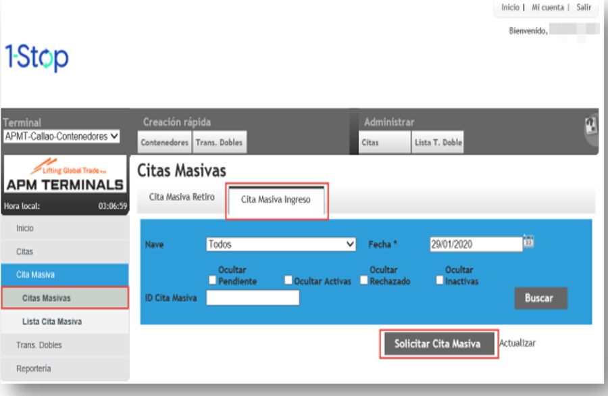This screenshot has width=608, height=396.
Task: Toggle the Ocultar Rechazado checkbox
Action: click(363, 280)
